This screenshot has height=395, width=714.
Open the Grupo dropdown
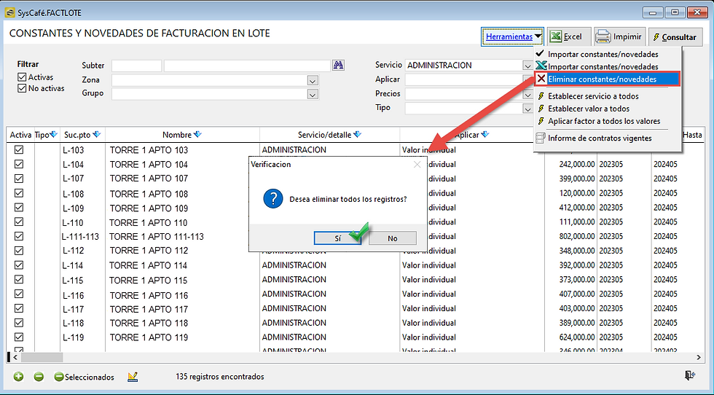click(313, 94)
